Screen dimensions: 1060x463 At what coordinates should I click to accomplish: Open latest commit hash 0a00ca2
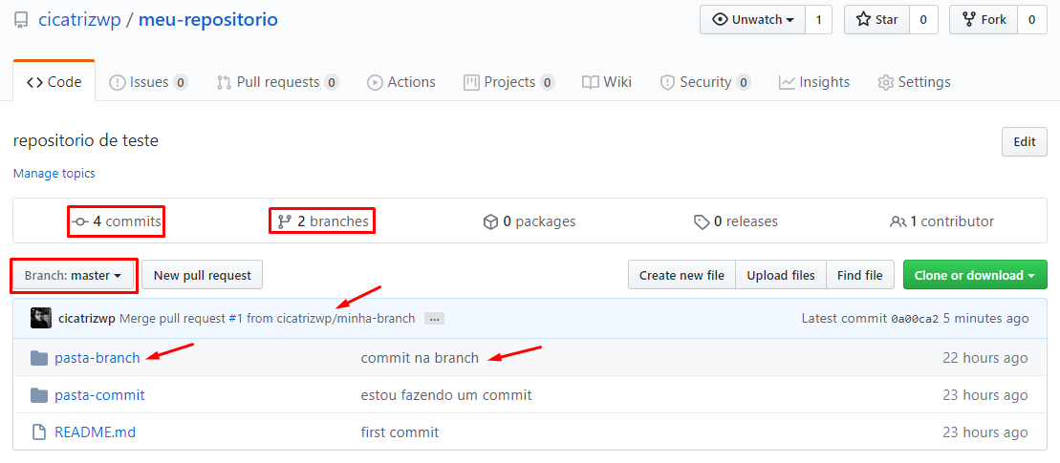tap(915, 319)
